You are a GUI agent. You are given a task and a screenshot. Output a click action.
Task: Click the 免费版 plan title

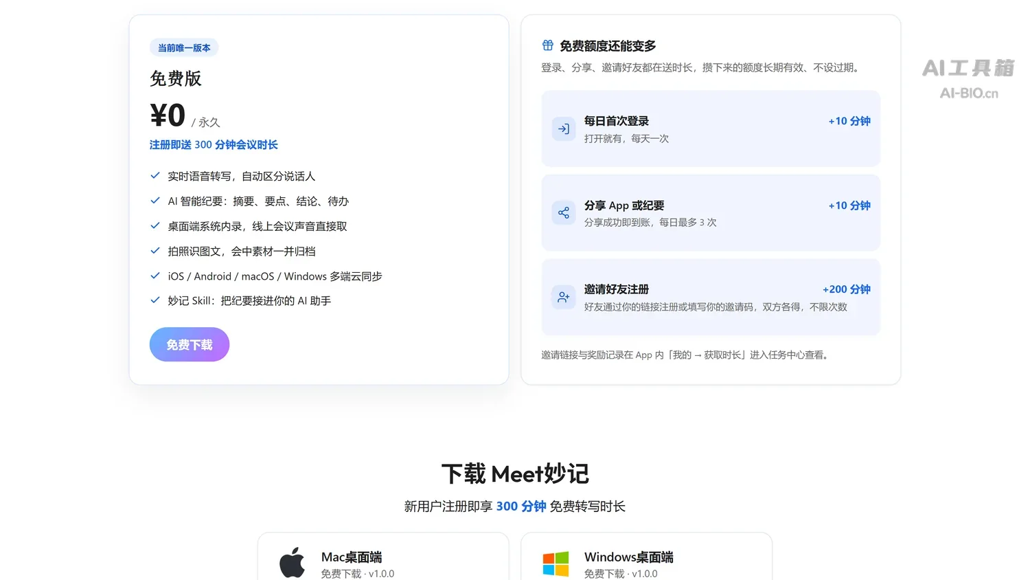[x=176, y=78]
